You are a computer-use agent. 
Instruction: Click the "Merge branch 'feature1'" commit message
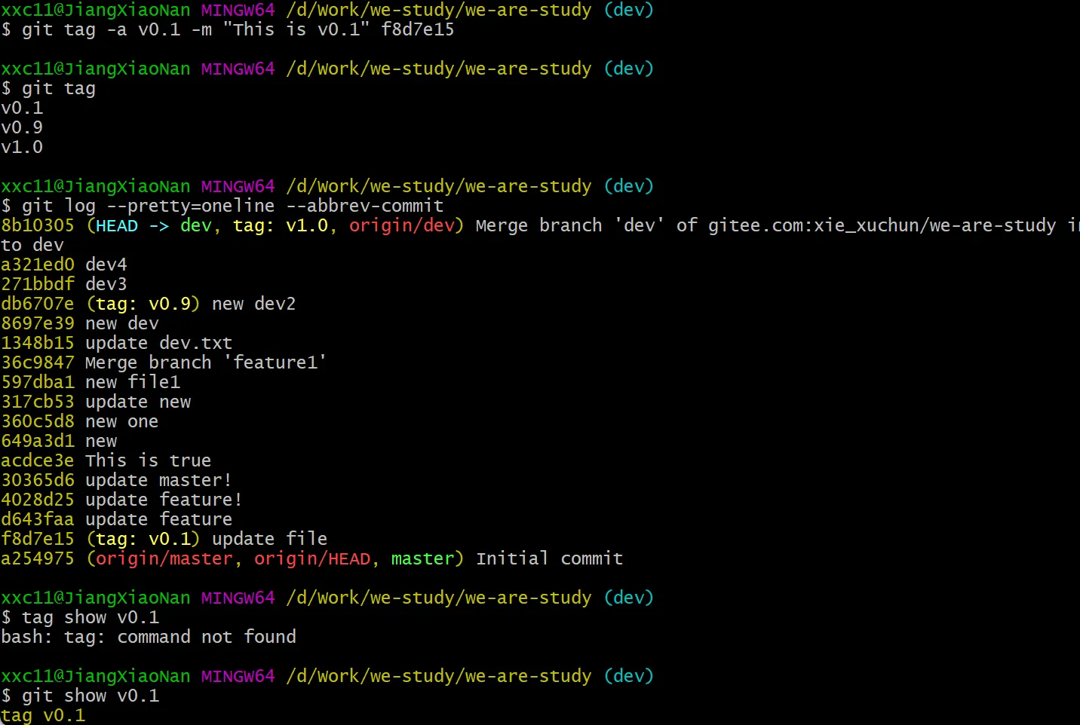pyautogui.click(x=205, y=362)
